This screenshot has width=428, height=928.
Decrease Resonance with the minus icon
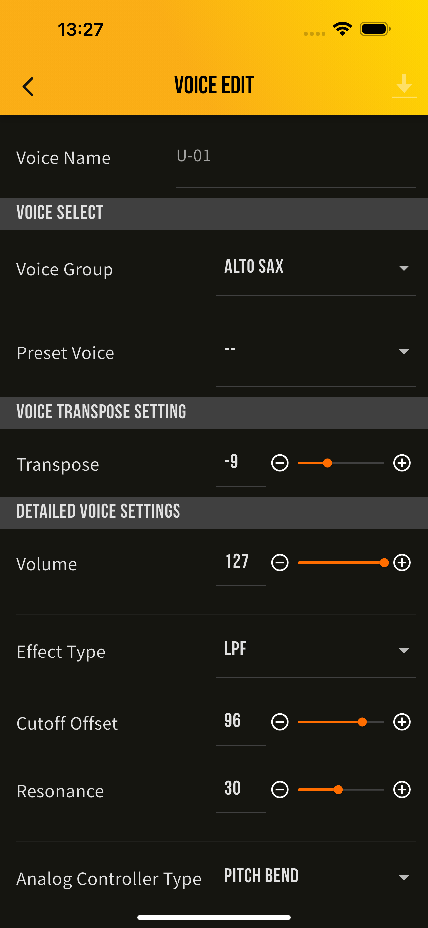[280, 790]
